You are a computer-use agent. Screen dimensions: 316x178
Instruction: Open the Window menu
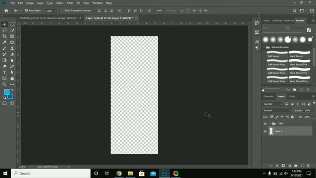click(97, 3)
